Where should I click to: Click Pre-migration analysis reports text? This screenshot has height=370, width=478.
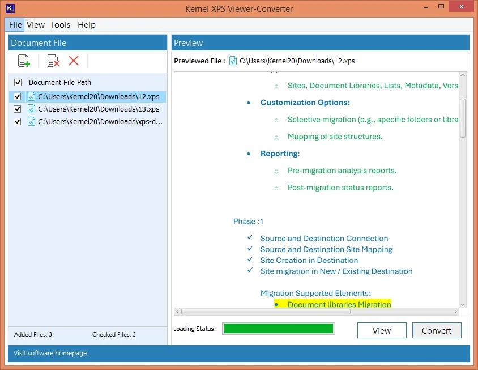click(342, 171)
